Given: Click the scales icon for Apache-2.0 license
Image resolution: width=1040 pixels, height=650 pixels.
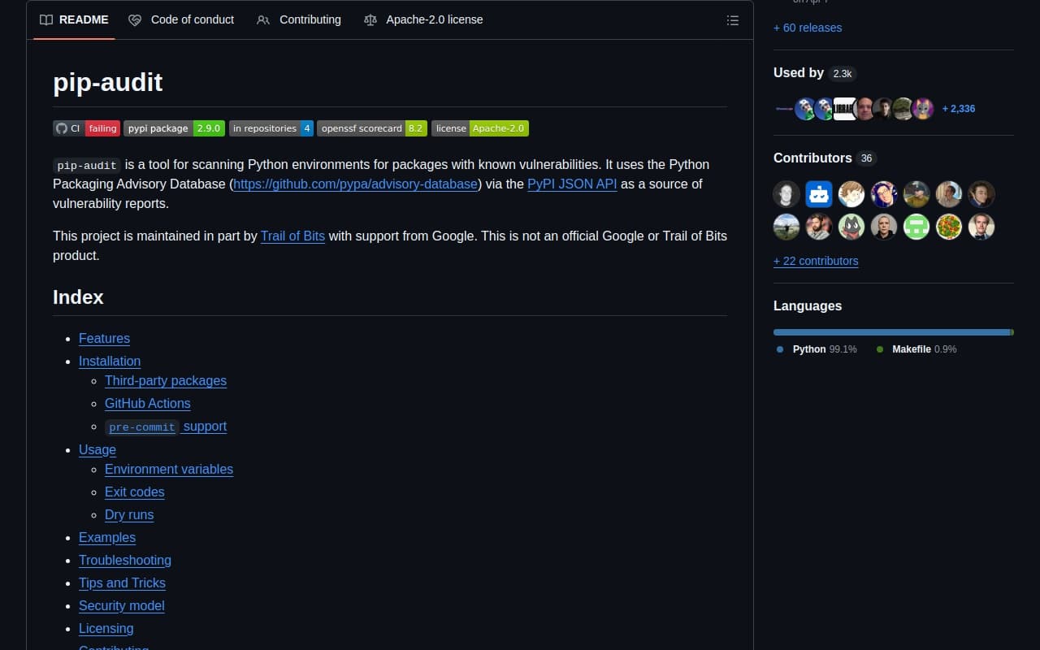Looking at the screenshot, I should 372,19.
